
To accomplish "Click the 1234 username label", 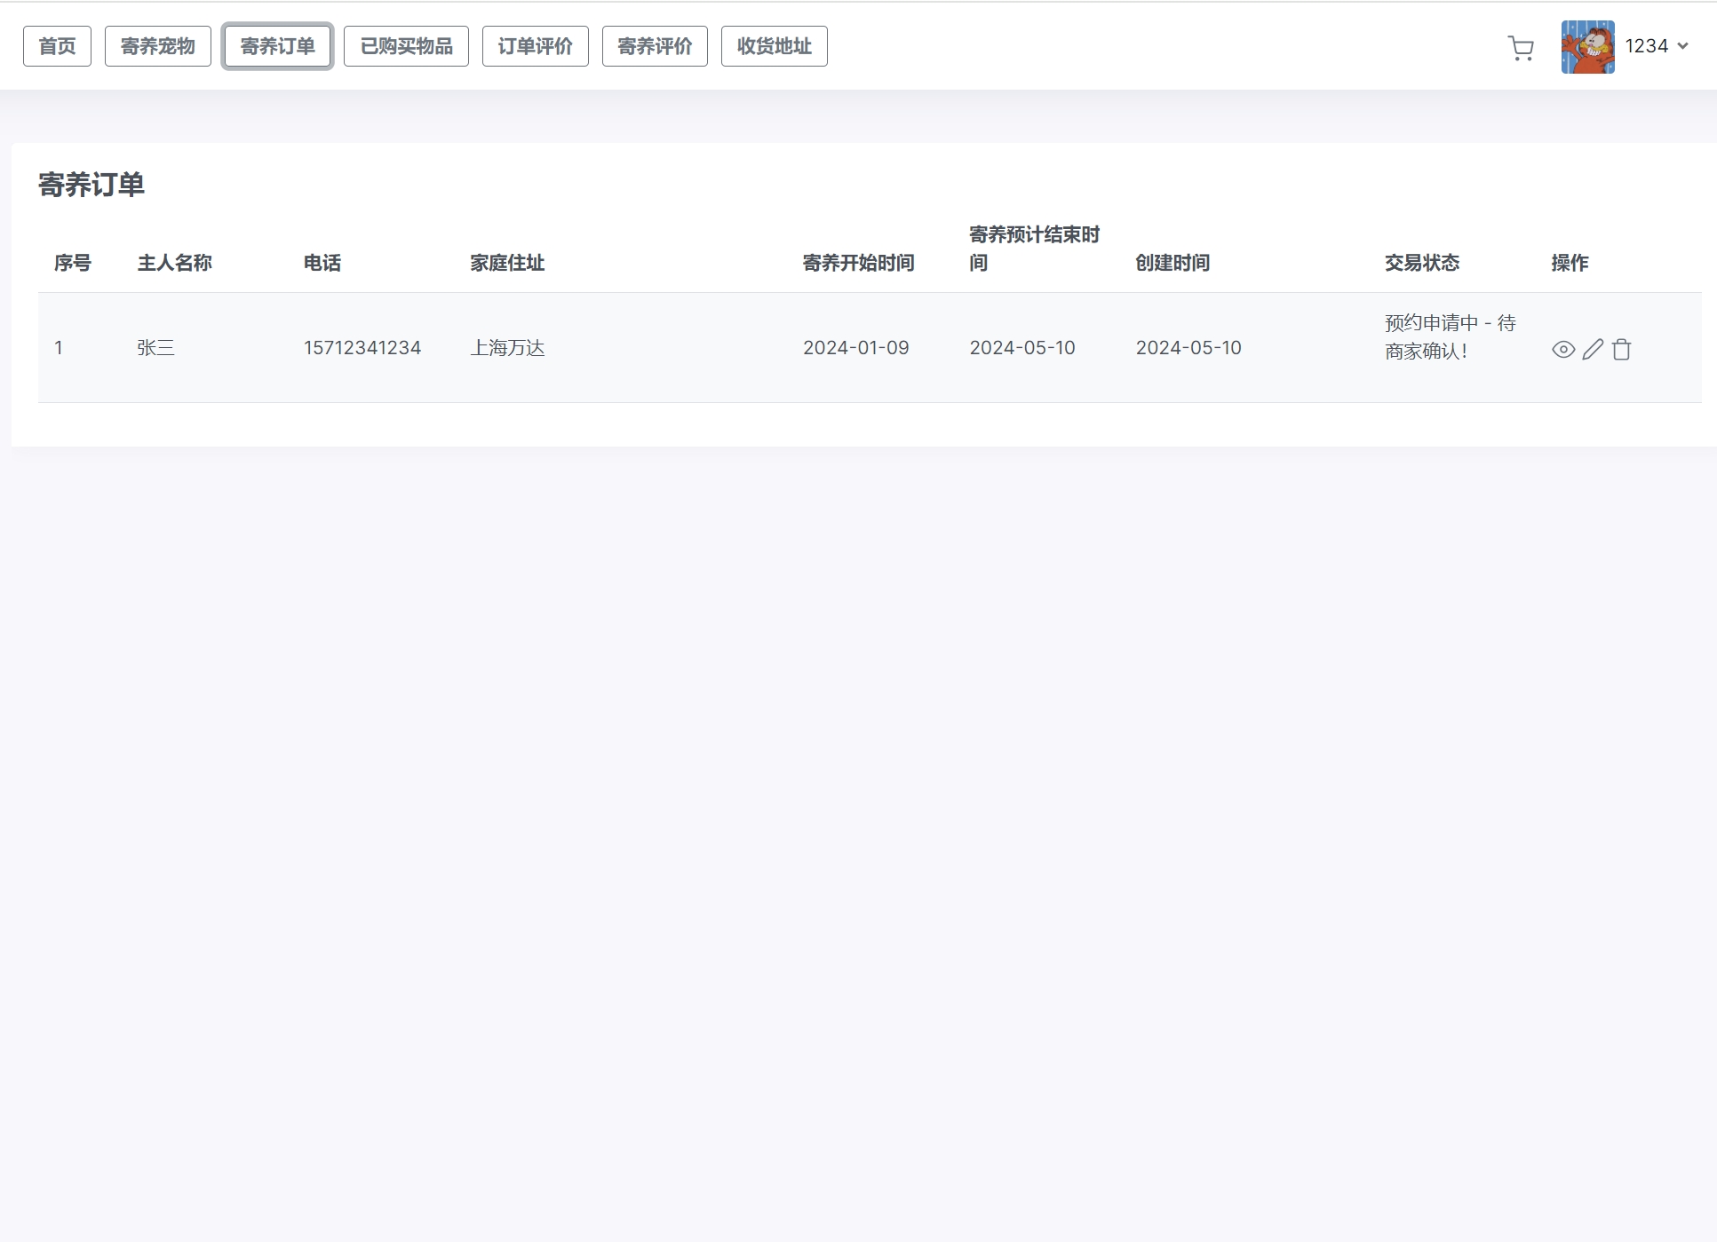I will coord(1646,46).
